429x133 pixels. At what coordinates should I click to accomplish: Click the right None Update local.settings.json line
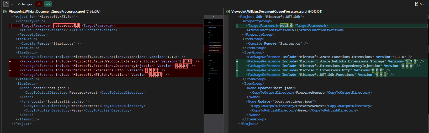click(x=281, y=102)
